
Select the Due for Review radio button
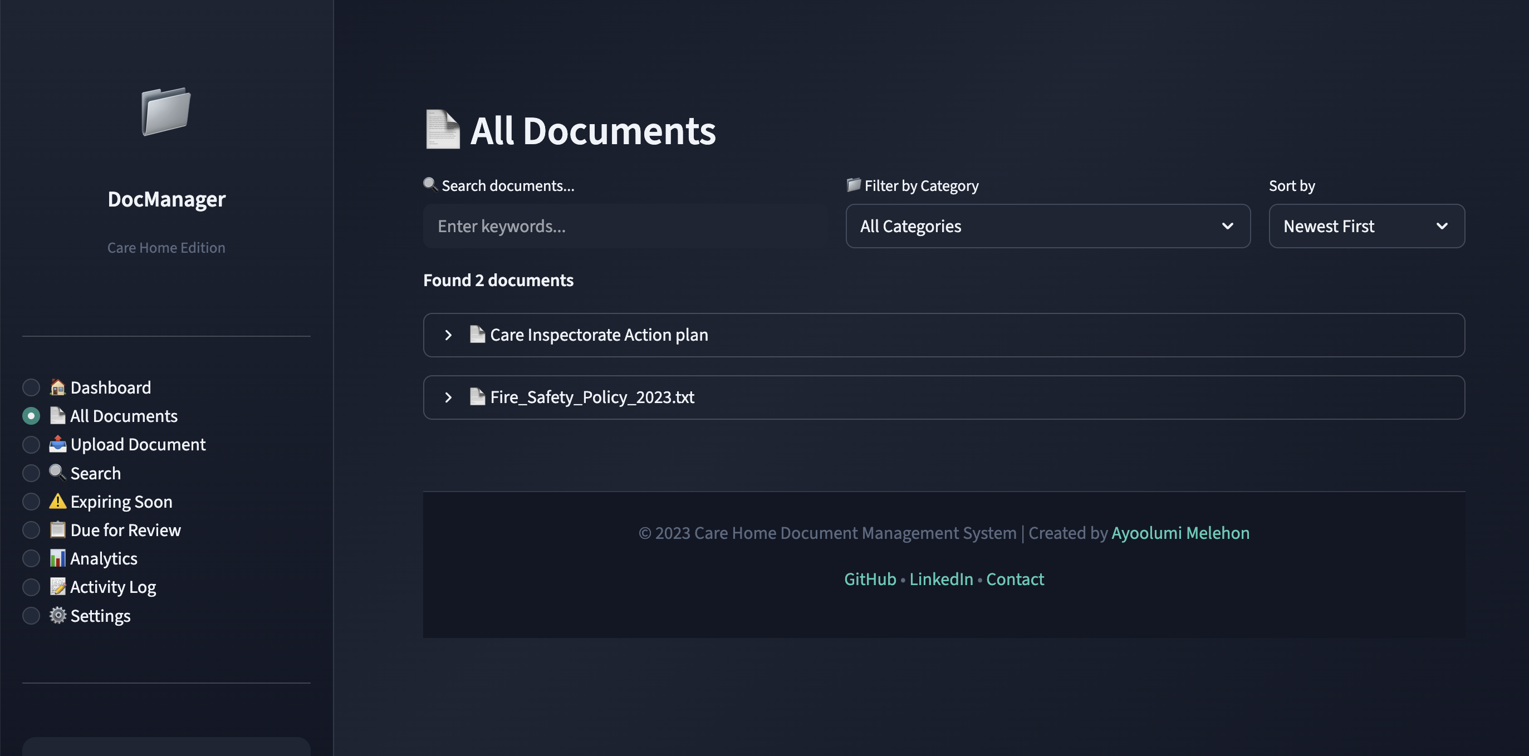click(x=31, y=530)
